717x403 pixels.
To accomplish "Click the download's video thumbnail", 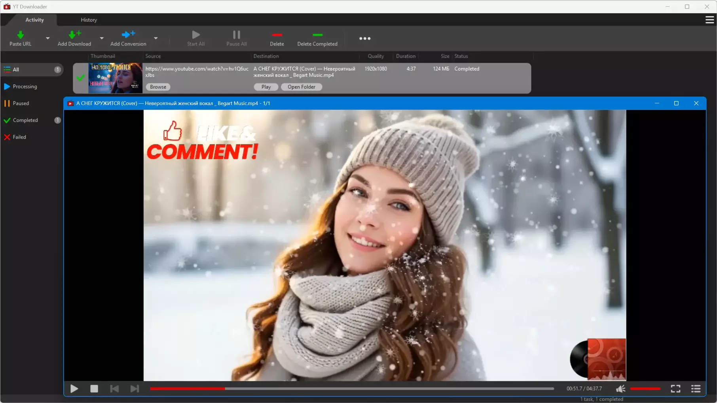I will (115, 78).
